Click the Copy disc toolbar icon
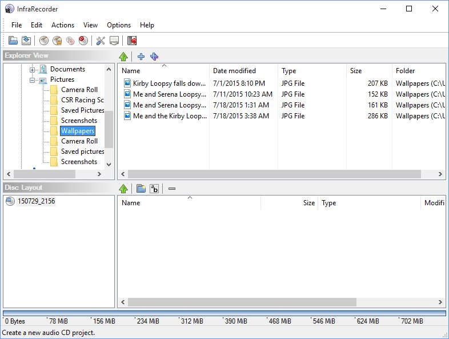Screen dimensions: 449x339 coord(70,41)
